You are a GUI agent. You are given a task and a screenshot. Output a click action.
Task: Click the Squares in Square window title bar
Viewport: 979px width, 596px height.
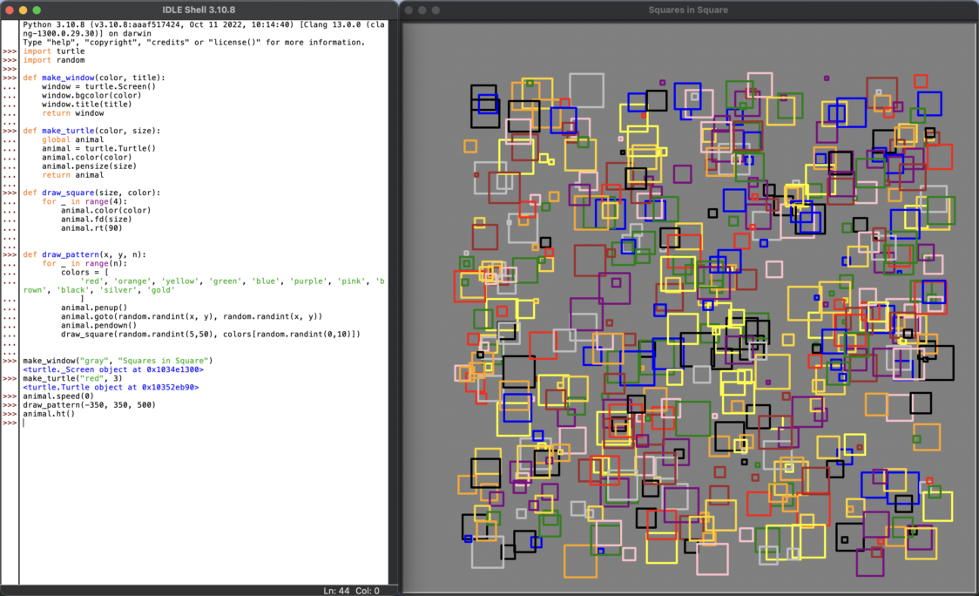coord(688,10)
